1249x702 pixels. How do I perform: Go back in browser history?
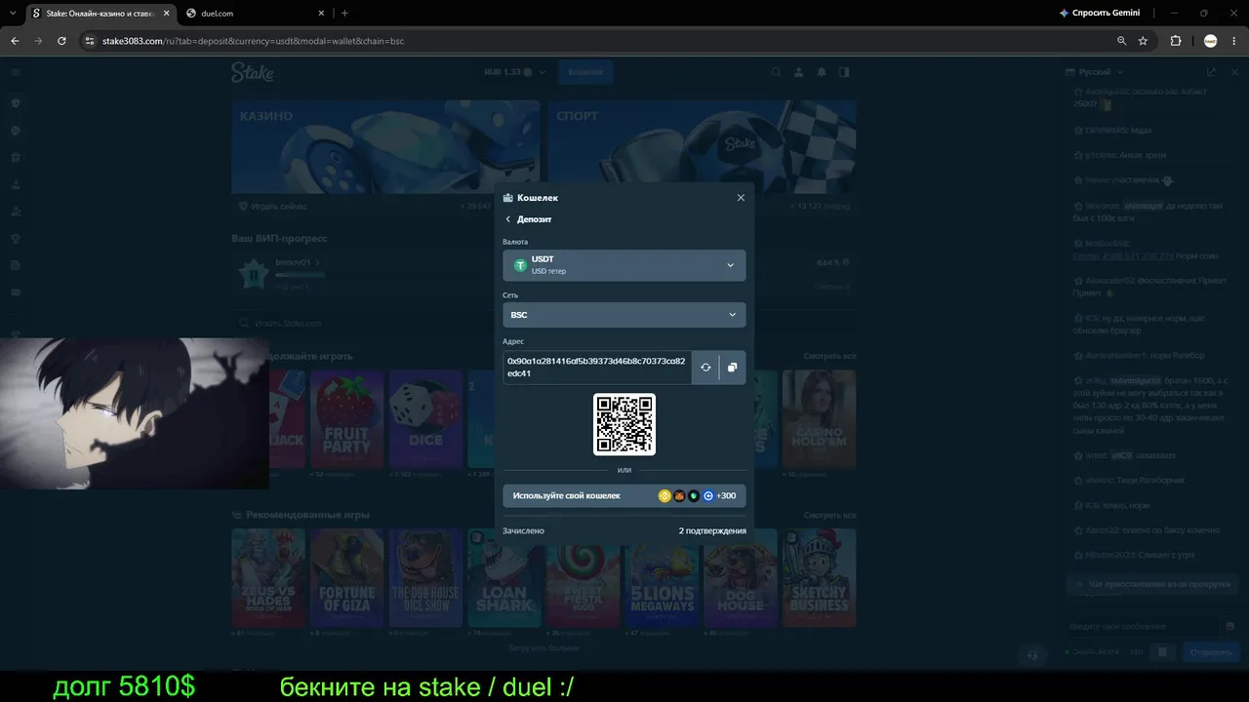(15, 41)
